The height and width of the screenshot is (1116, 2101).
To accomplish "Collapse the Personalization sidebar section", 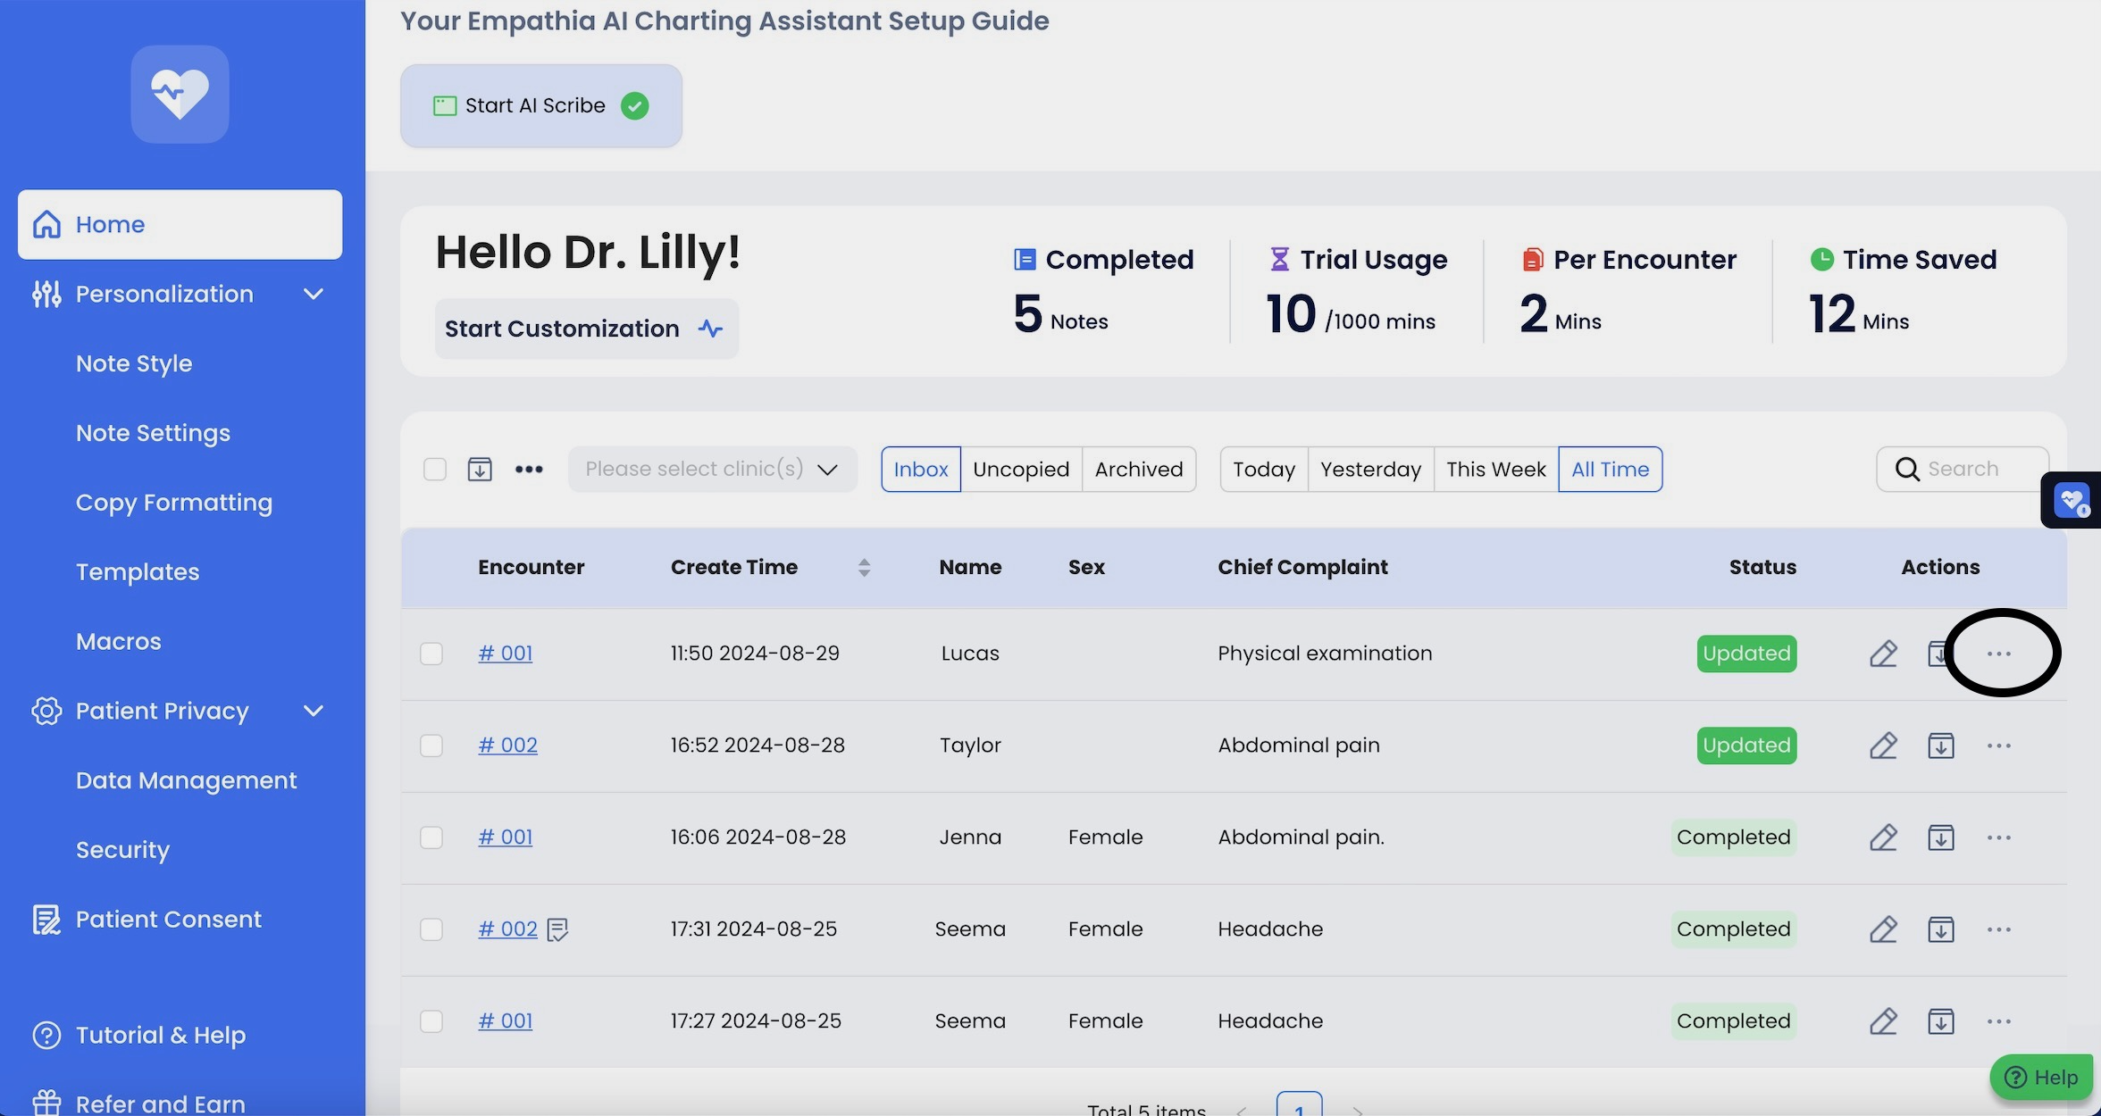I will pyautogui.click(x=313, y=294).
